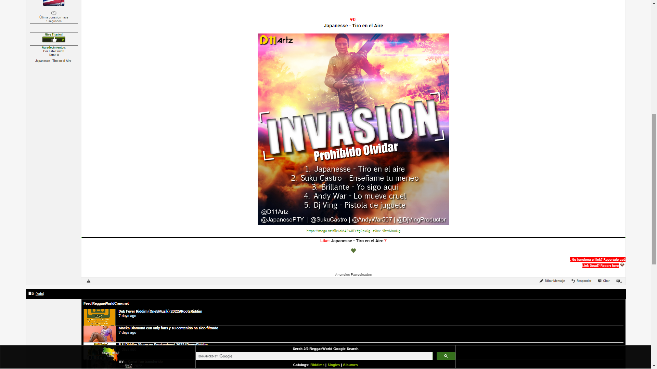Click the Give Thanks thumbs-up button
The height and width of the screenshot is (369, 657).
(x=54, y=40)
